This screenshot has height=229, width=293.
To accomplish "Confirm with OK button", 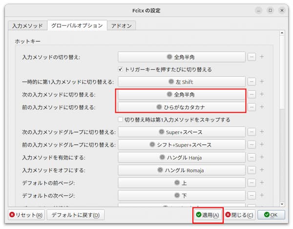I will coord(271,215).
